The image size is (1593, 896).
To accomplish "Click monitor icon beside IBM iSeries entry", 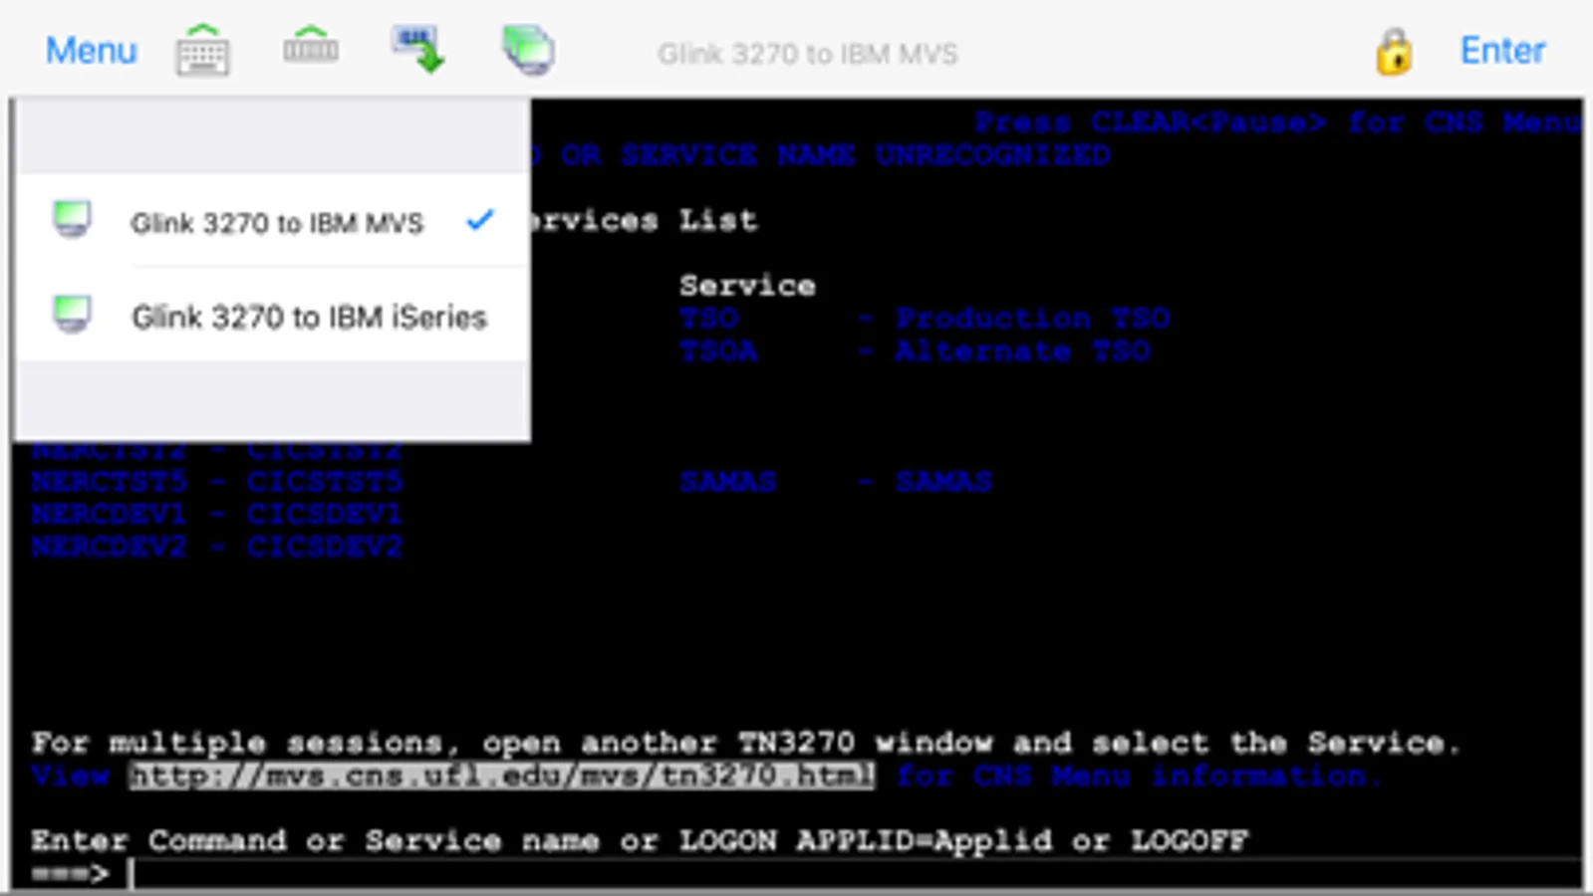I will coord(72,314).
